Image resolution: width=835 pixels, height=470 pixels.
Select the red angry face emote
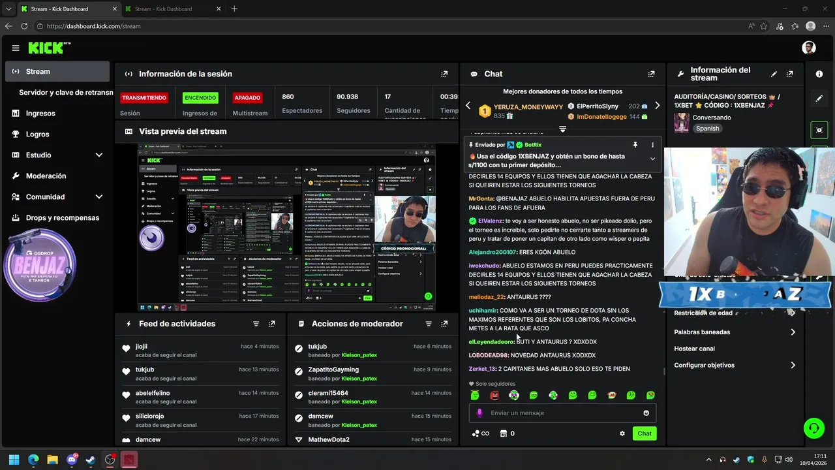coord(494,395)
